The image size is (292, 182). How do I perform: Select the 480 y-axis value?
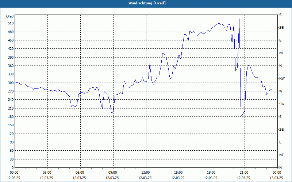[11, 32]
